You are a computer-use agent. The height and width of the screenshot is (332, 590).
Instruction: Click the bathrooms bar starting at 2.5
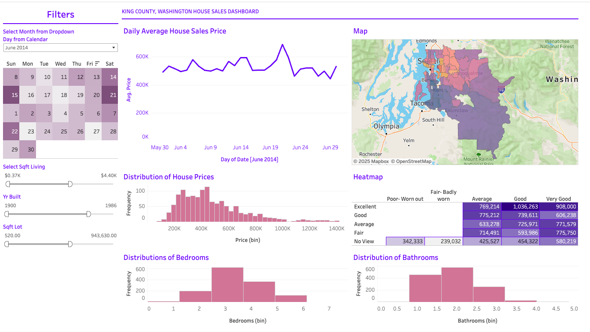click(x=489, y=294)
